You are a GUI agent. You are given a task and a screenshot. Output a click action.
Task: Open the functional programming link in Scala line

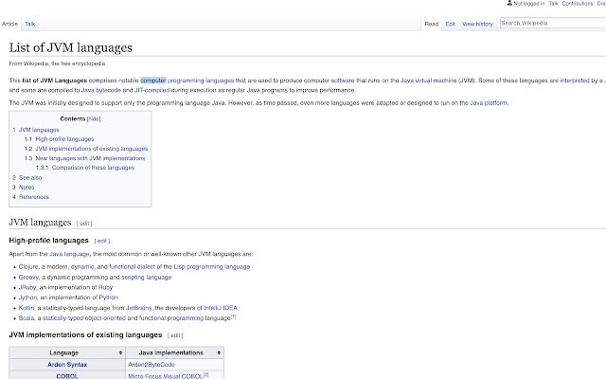[x=171, y=318]
